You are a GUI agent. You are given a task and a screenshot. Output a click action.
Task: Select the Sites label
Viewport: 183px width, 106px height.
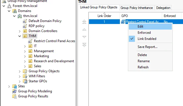click(x=21, y=86)
